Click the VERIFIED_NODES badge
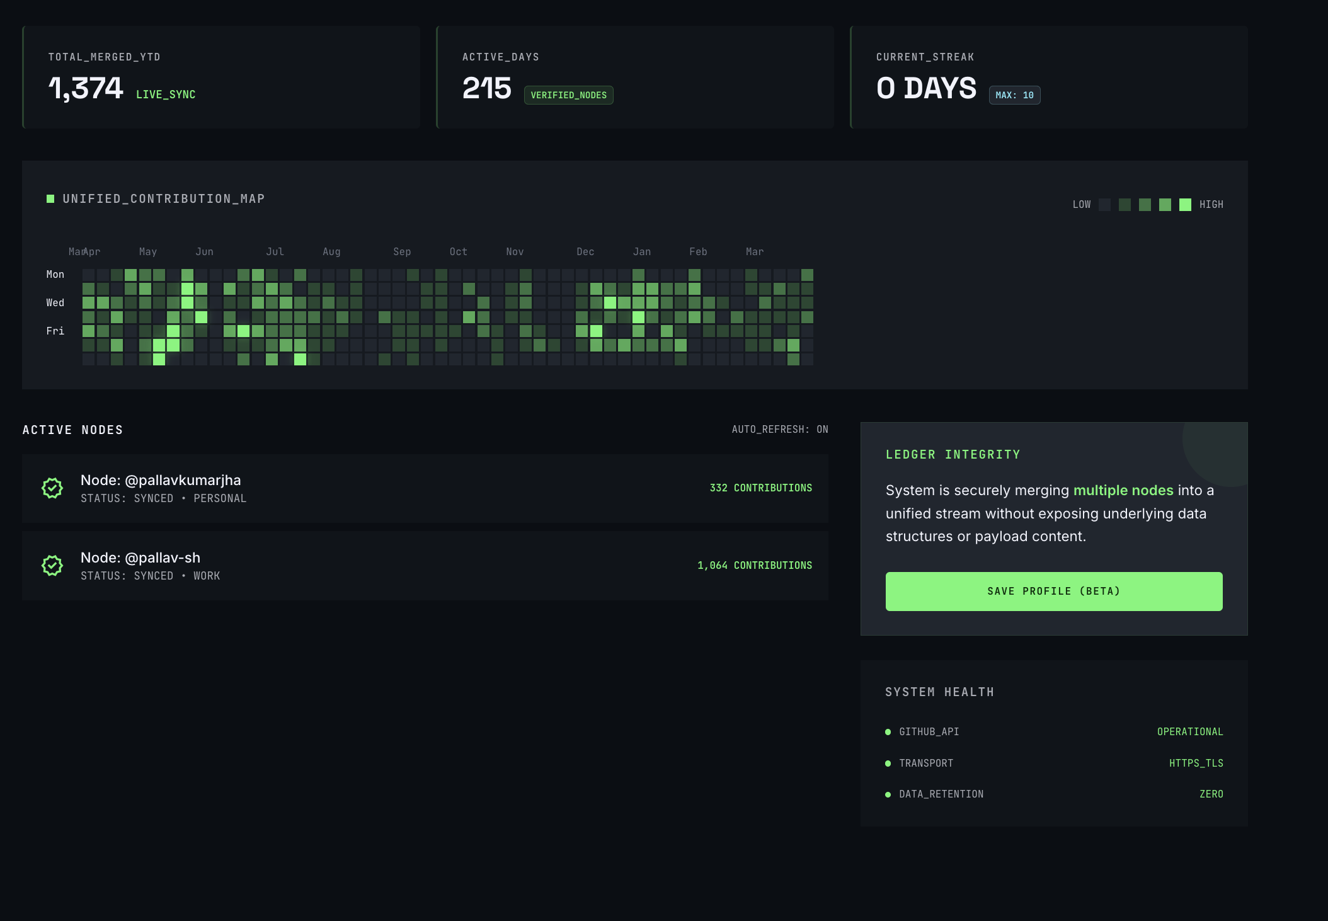Image resolution: width=1328 pixels, height=921 pixels. click(x=568, y=95)
